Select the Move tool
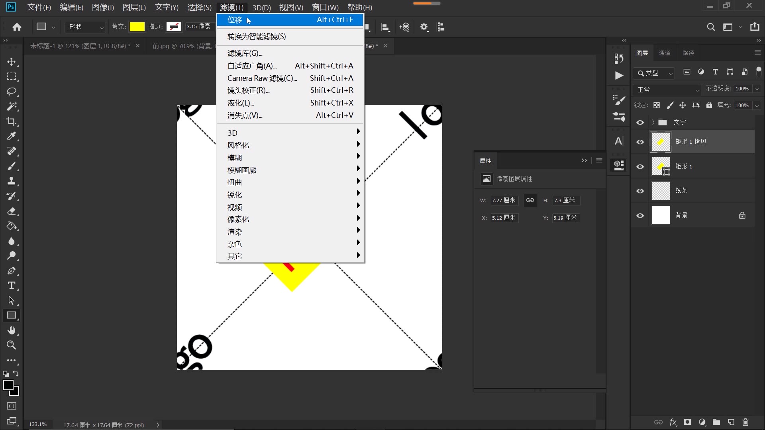Viewport: 765px width, 430px height. coord(12,62)
